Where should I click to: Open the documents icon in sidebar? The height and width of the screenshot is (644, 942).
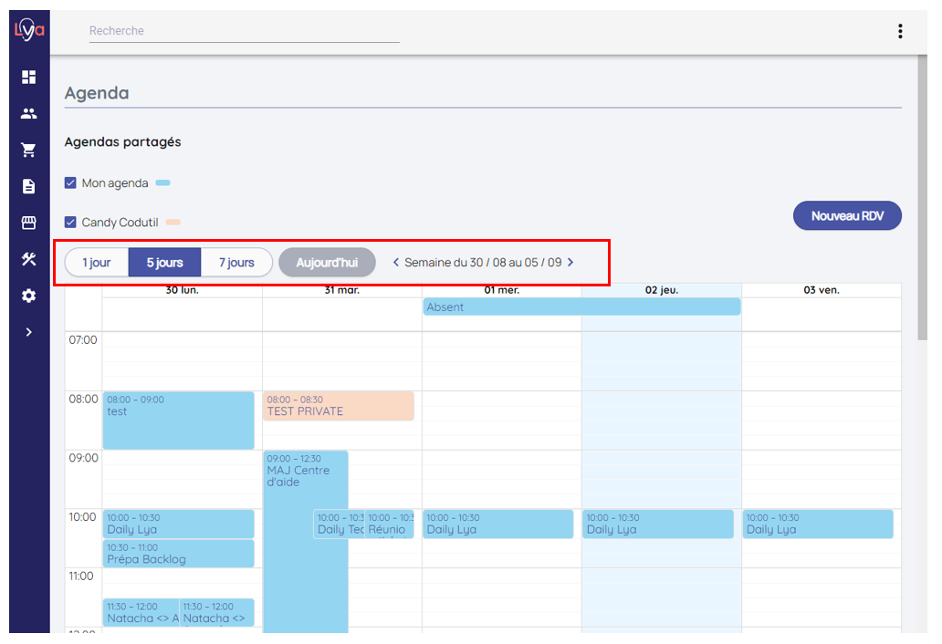click(28, 187)
